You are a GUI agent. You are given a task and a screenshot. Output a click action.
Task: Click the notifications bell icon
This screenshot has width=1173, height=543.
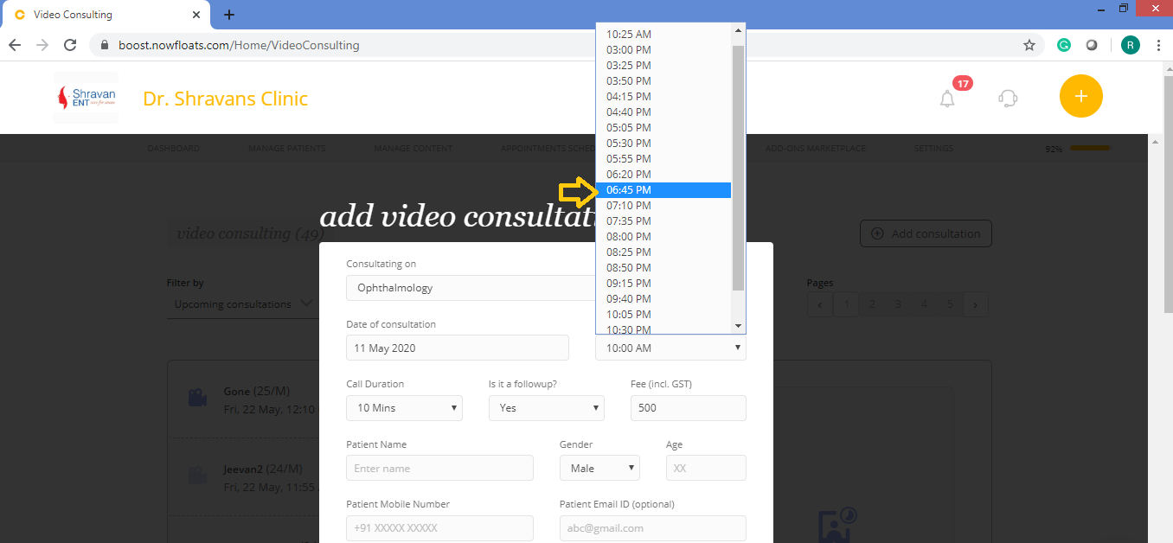pos(946,99)
